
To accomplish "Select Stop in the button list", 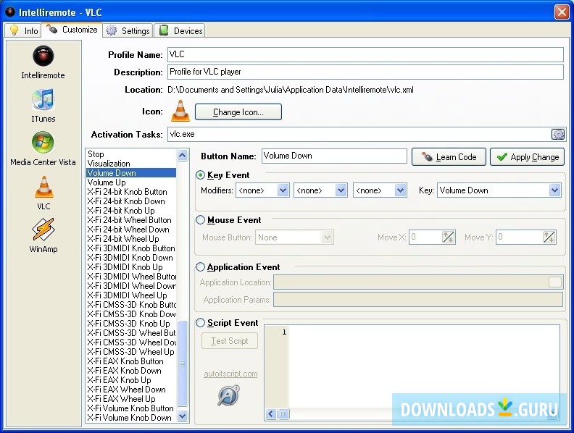I will pos(131,154).
